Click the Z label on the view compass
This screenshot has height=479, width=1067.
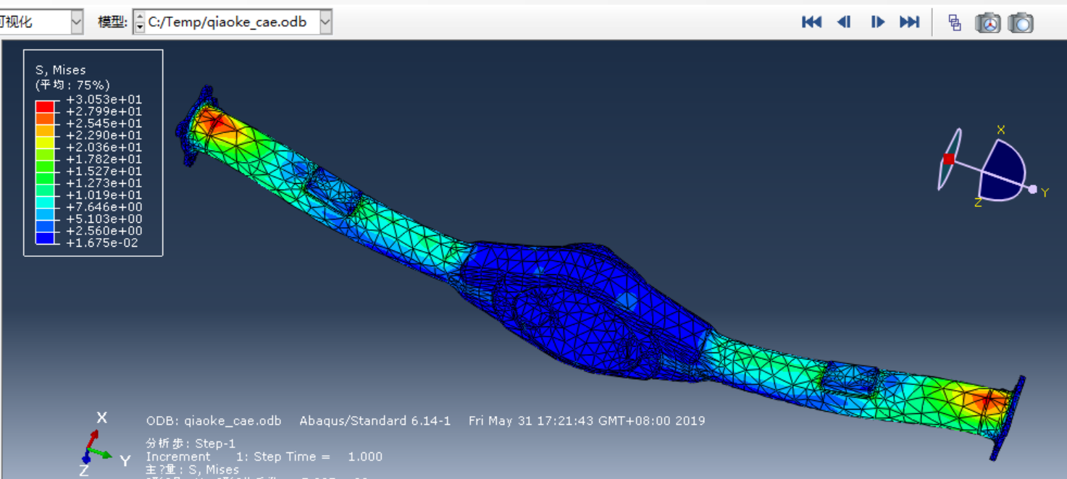tap(978, 203)
